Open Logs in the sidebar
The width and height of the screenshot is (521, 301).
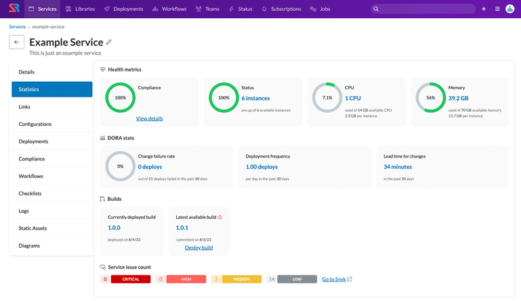(x=52, y=211)
